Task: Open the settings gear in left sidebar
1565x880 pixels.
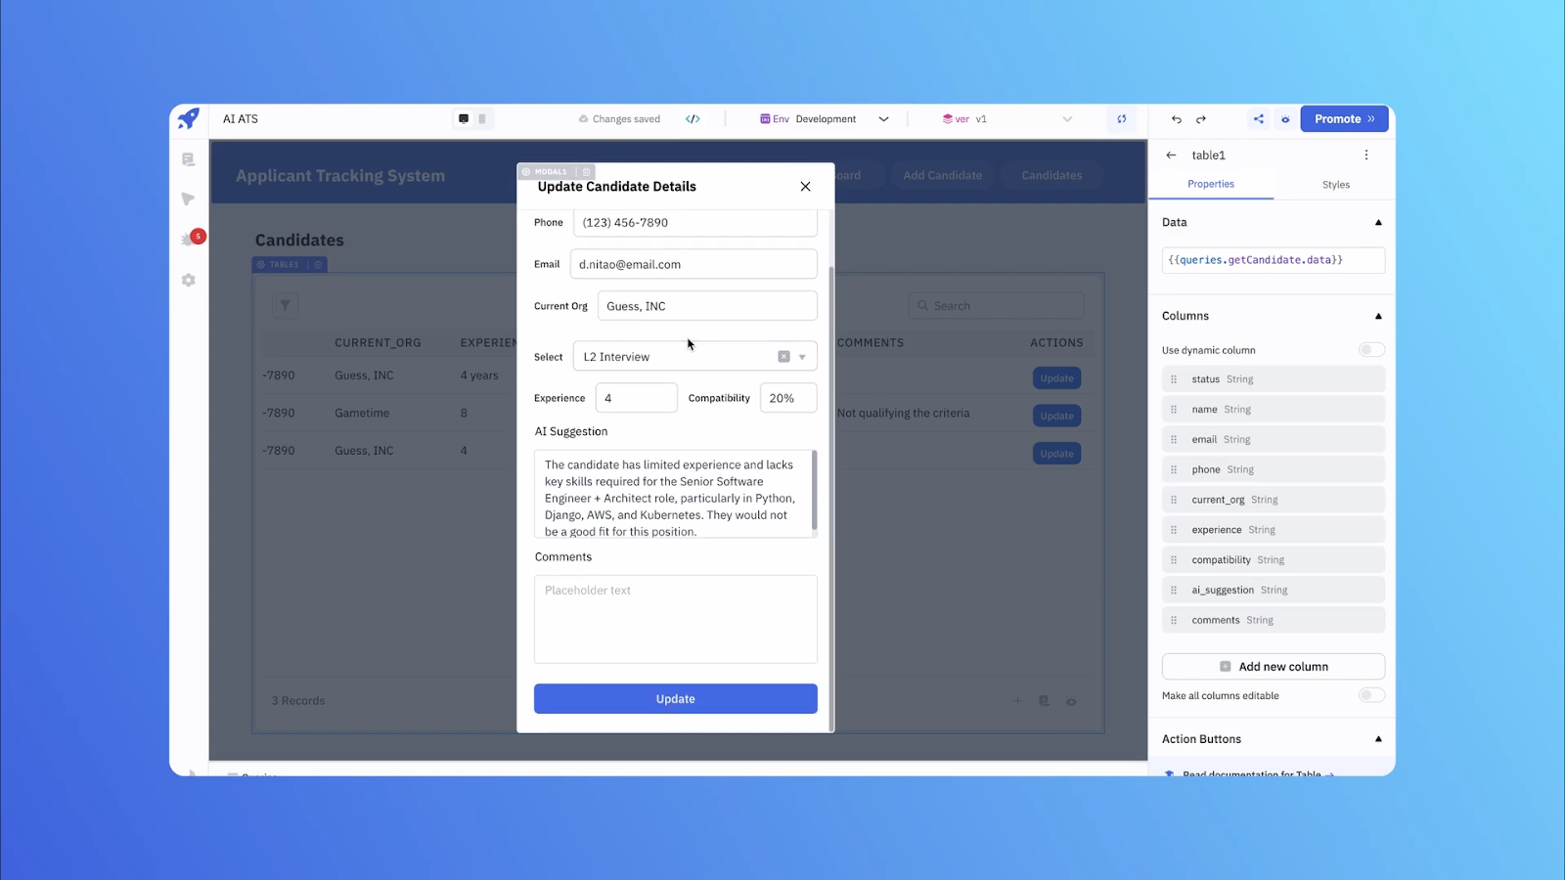Action: tap(189, 281)
